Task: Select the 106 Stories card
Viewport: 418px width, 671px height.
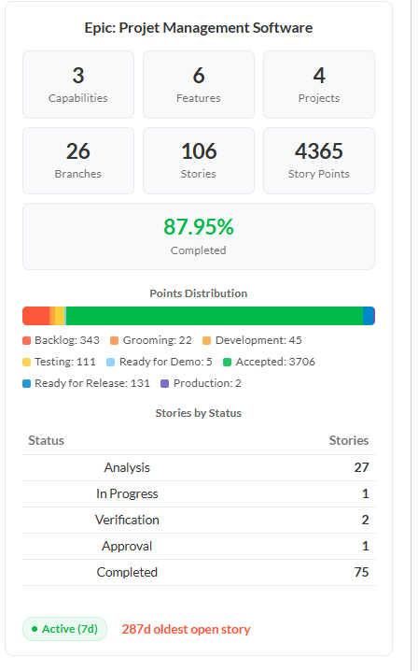Action: 199,161
